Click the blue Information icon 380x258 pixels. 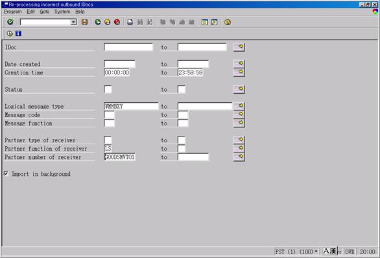(18, 34)
